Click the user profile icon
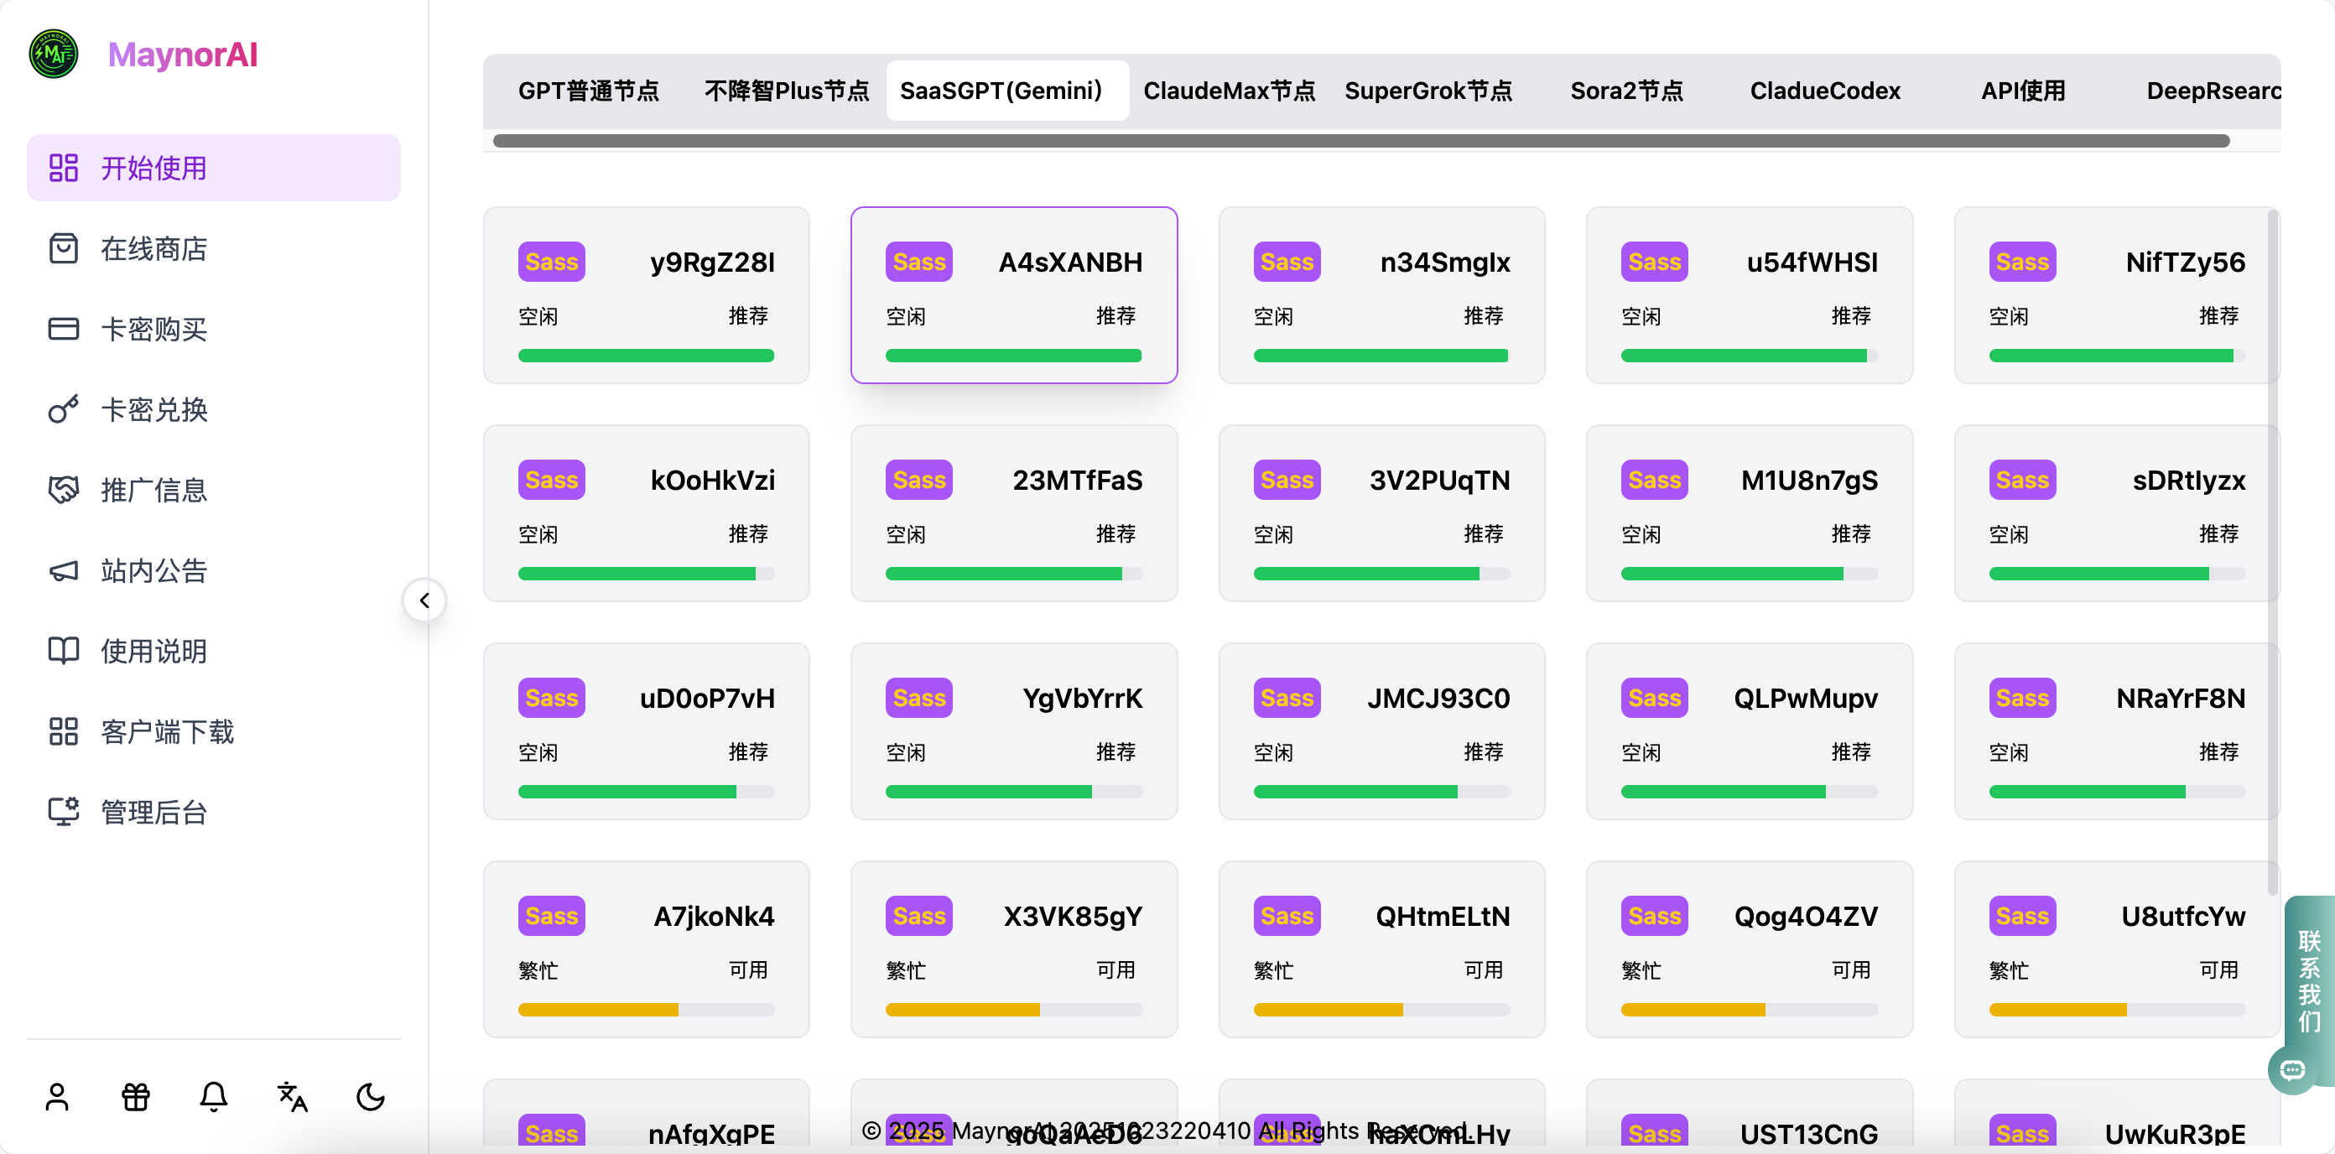The width and height of the screenshot is (2335, 1154). (x=57, y=1097)
